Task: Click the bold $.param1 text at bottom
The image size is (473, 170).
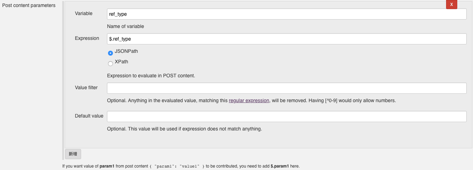Action: click(x=280, y=166)
